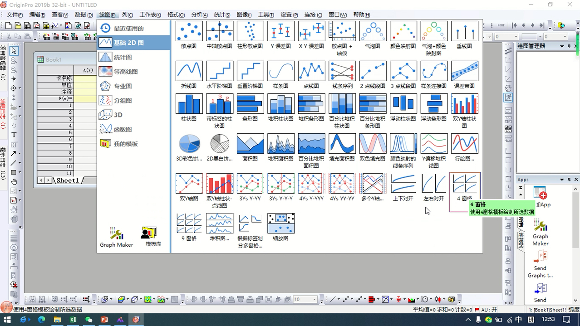Screen dimensions: 580x326
Task: Click the Windows taskbar clock 12:53
Action: [x=548, y=319]
